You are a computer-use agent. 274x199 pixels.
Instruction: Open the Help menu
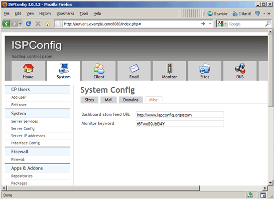click(97, 13)
